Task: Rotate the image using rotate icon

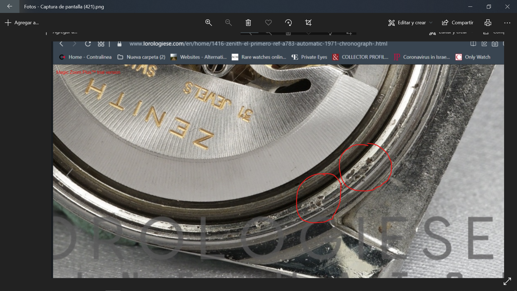Action: 288,23
